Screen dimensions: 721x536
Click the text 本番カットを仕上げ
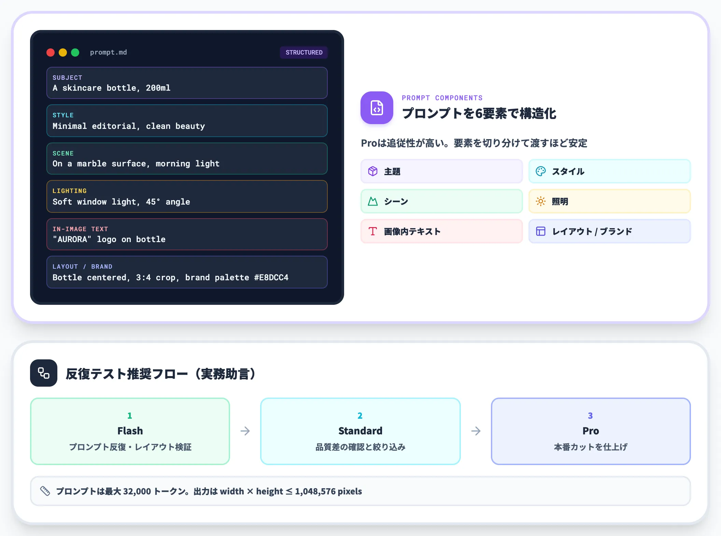pyautogui.click(x=591, y=447)
